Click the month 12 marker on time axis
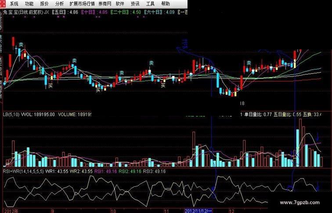The width and height of the screenshot is (332, 213). 232,211
